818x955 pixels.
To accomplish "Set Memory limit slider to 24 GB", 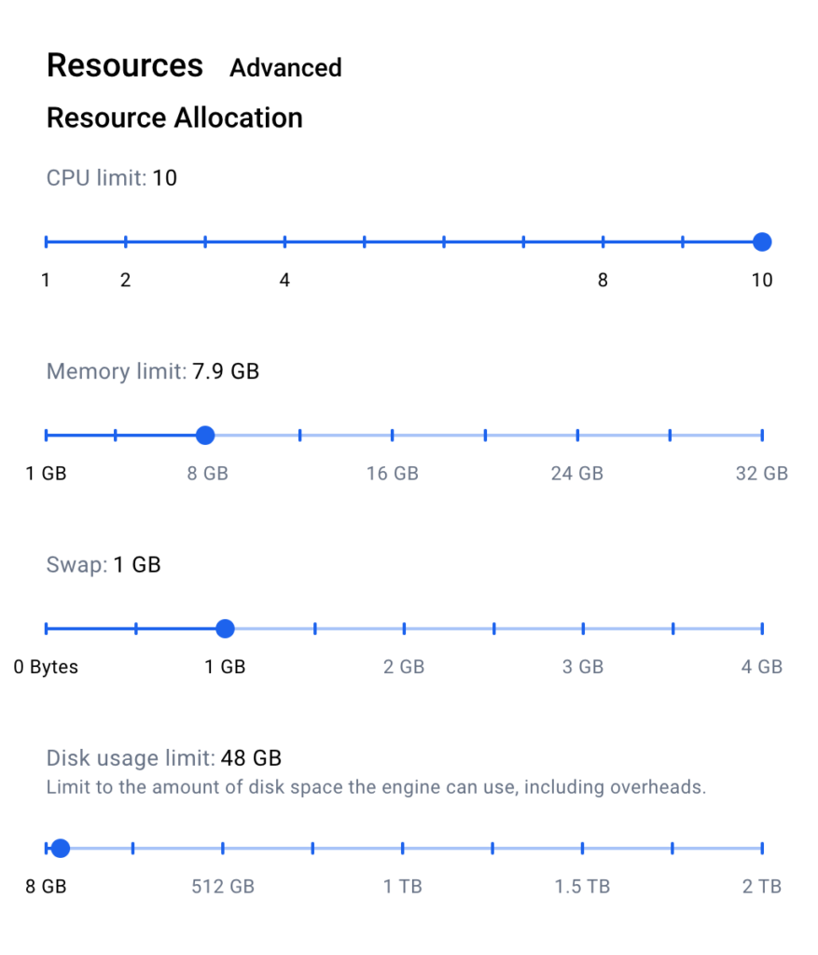I will click(x=577, y=436).
